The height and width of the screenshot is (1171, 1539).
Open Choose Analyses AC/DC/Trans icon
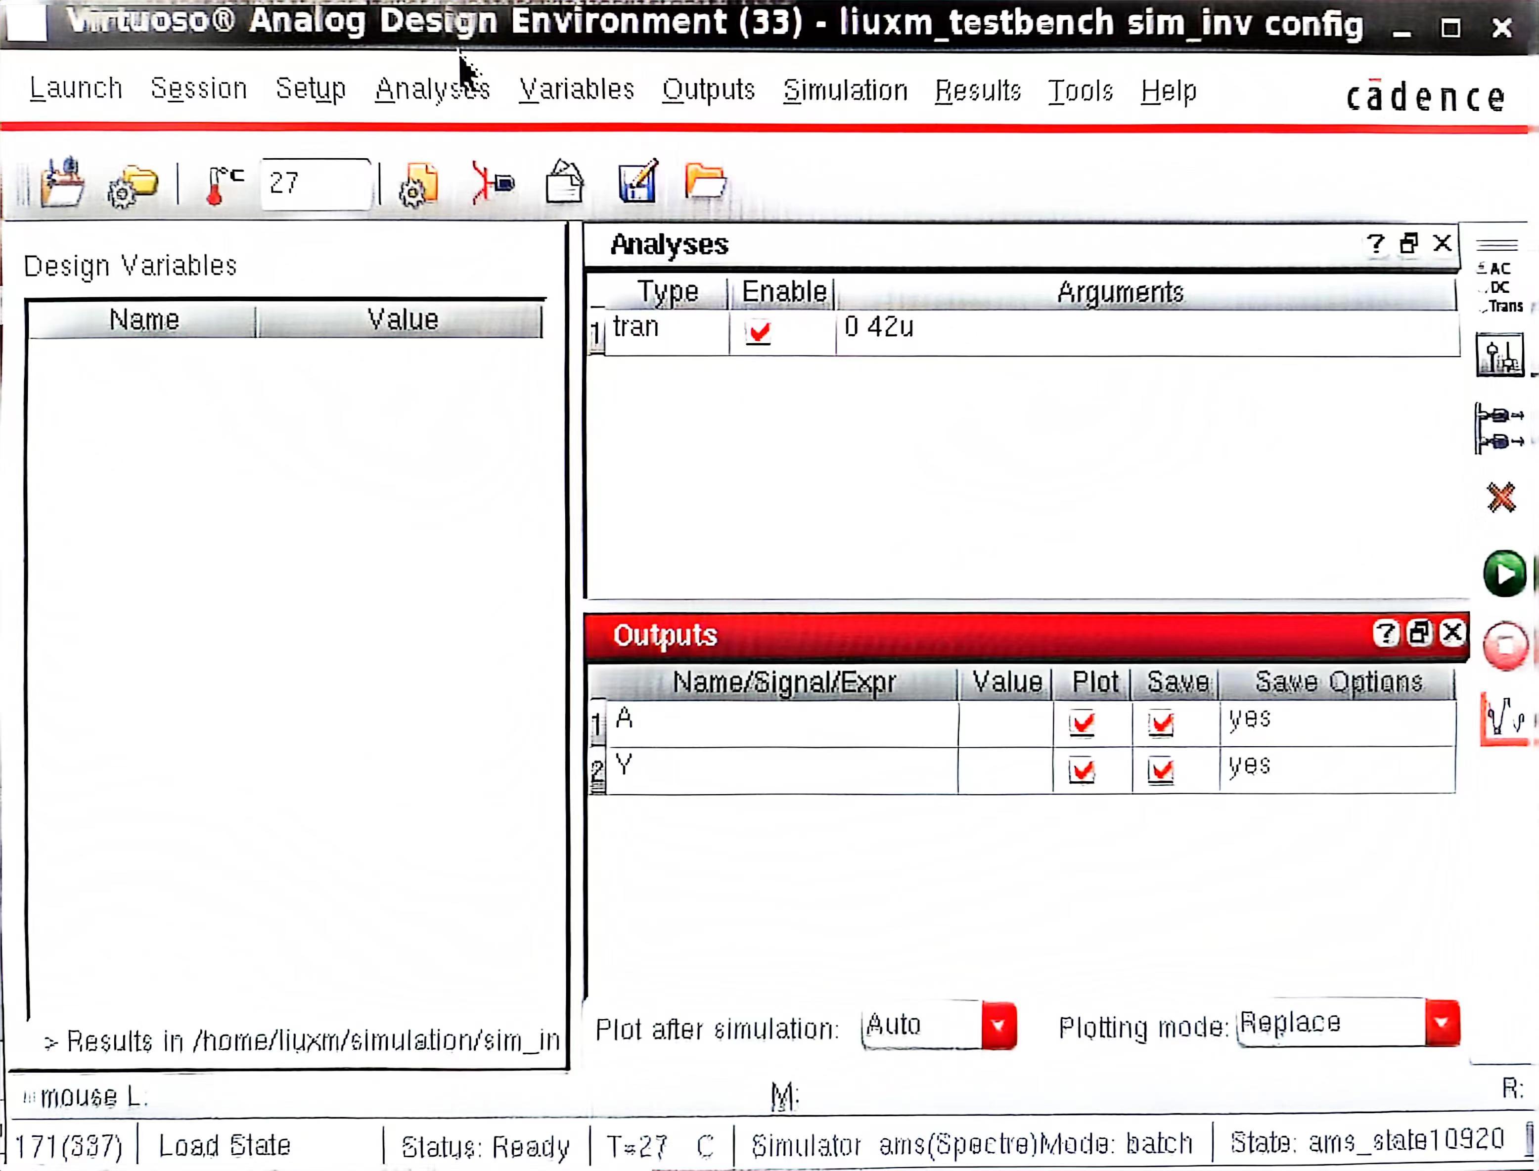(x=1499, y=286)
